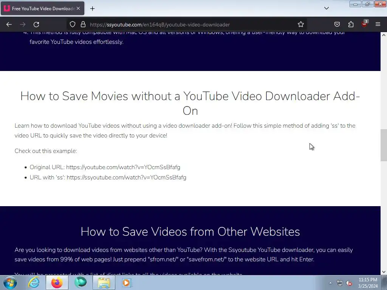Viewport: 387px width, 290px height.
Task: Expand the list all tabs chevron
Action: click(326, 8)
